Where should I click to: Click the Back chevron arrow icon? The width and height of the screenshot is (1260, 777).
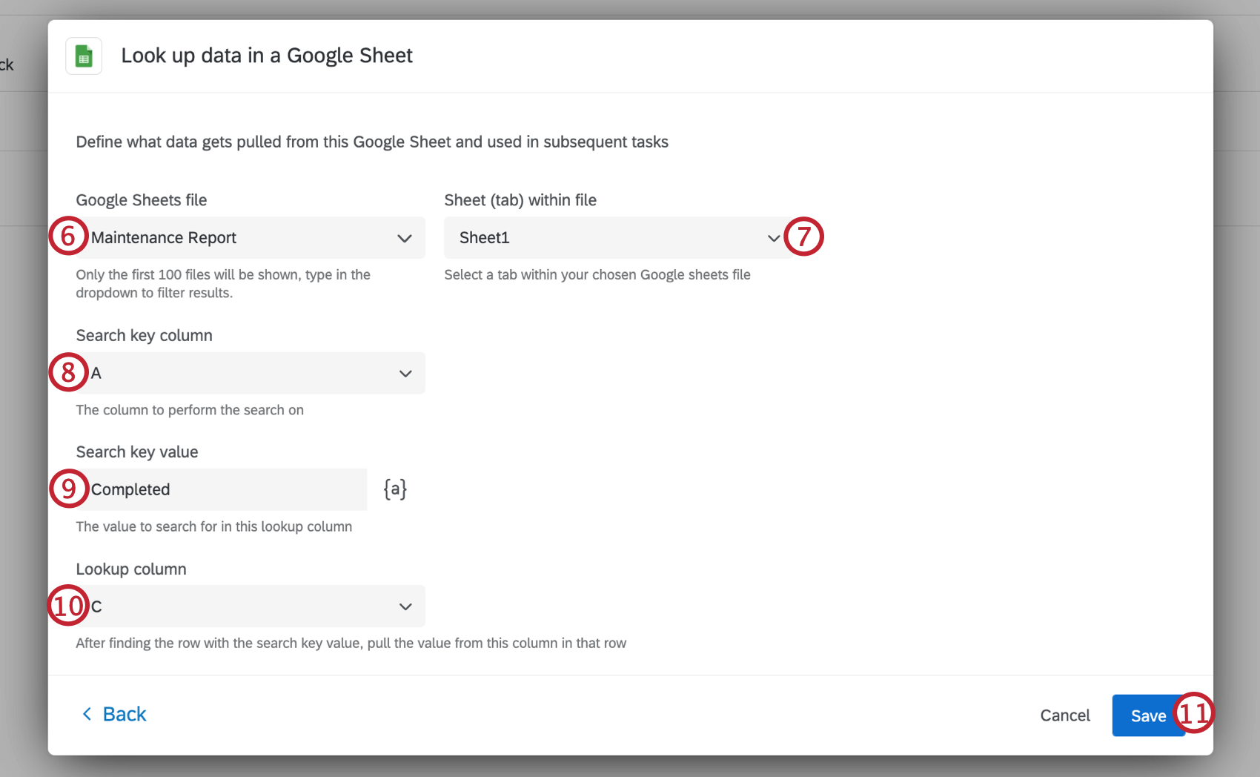click(87, 713)
